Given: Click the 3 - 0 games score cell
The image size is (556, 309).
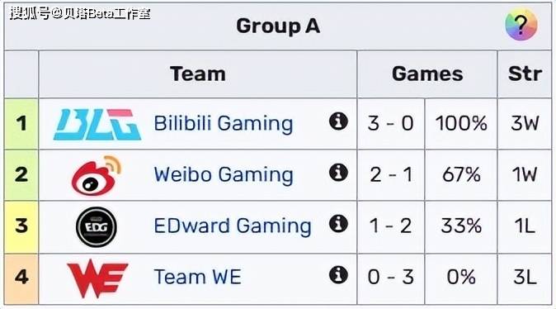Looking at the screenshot, I should tap(391, 124).
